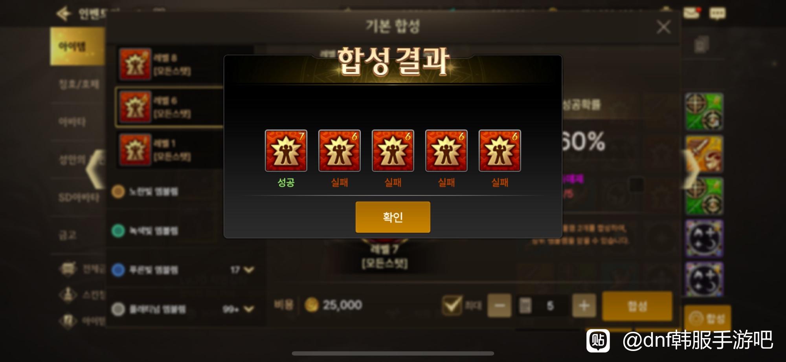Select the middle failed level 6 emblem

(393, 151)
